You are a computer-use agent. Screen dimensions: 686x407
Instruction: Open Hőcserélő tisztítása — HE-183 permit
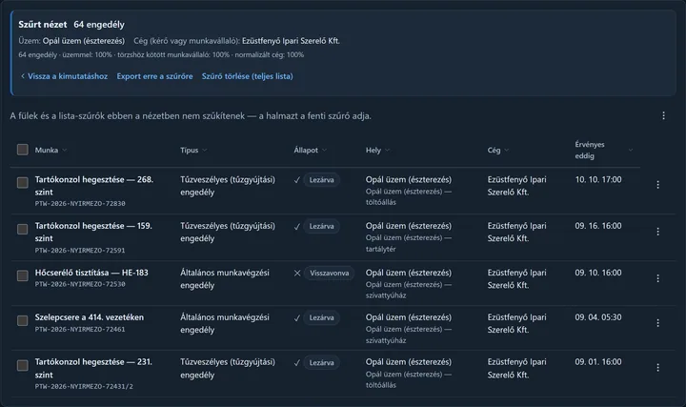coord(91,273)
